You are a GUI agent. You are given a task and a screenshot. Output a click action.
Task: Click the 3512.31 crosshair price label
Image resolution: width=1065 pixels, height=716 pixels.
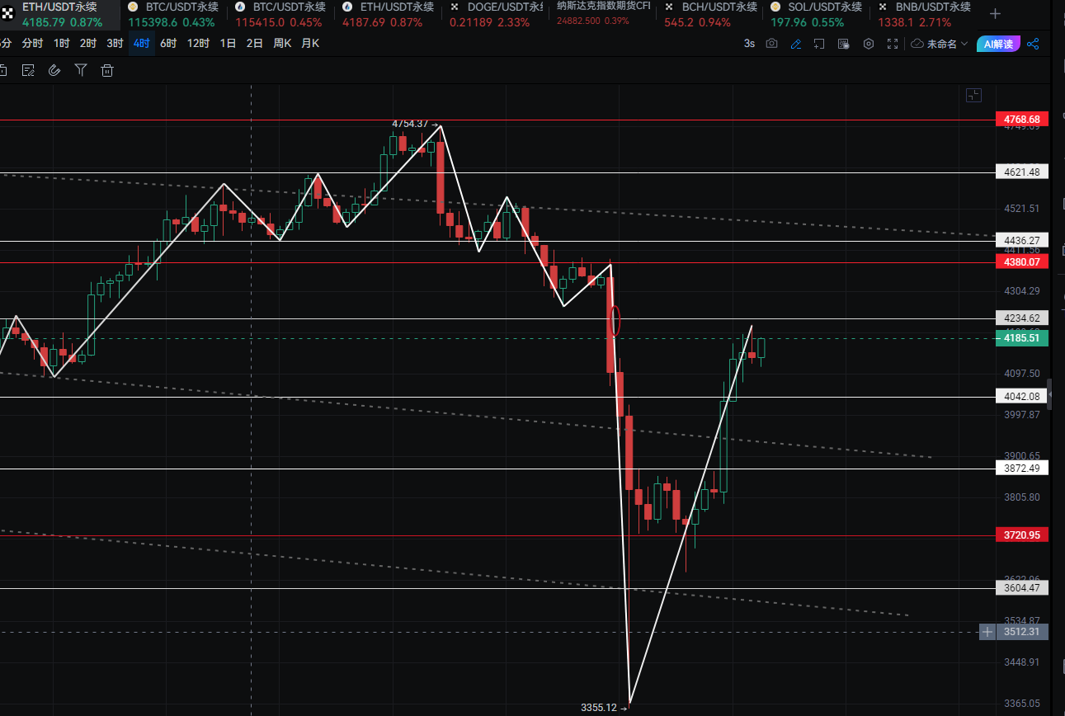[x=1022, y=632]
